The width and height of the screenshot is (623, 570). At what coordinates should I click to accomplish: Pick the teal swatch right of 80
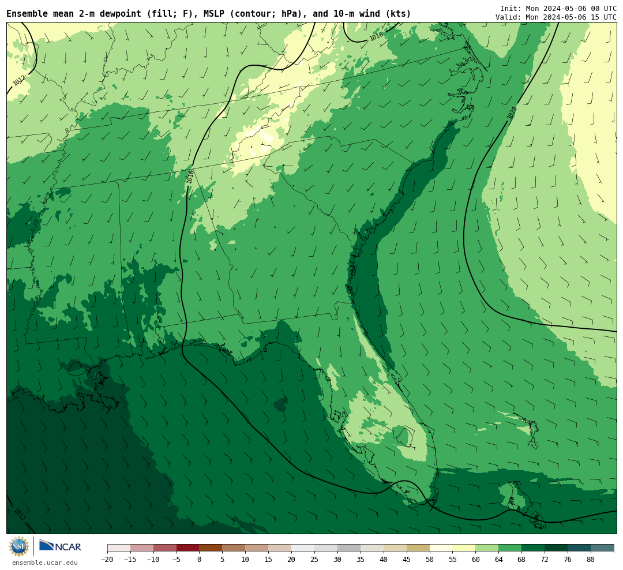(602, 548)
